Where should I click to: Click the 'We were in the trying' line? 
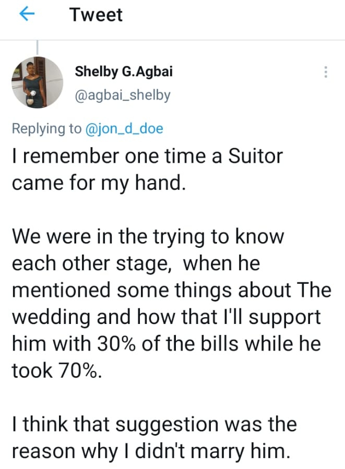tap(147, 237)
